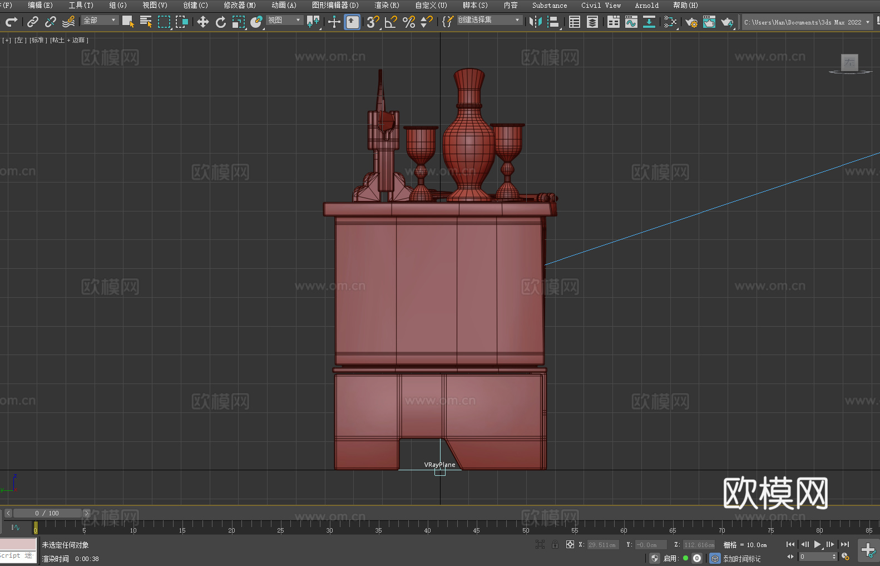Click the time slider 0 / 100 handle
This screenshot has width=880, height=566.
47,513
